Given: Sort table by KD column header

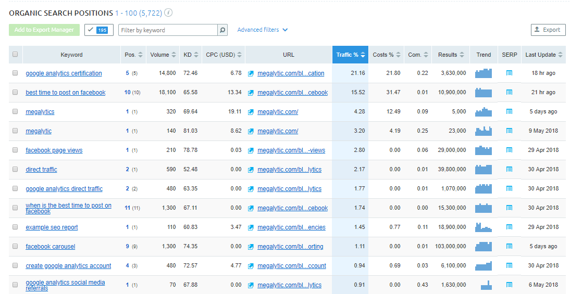Looking at the screenshot, I should [190, 55].
